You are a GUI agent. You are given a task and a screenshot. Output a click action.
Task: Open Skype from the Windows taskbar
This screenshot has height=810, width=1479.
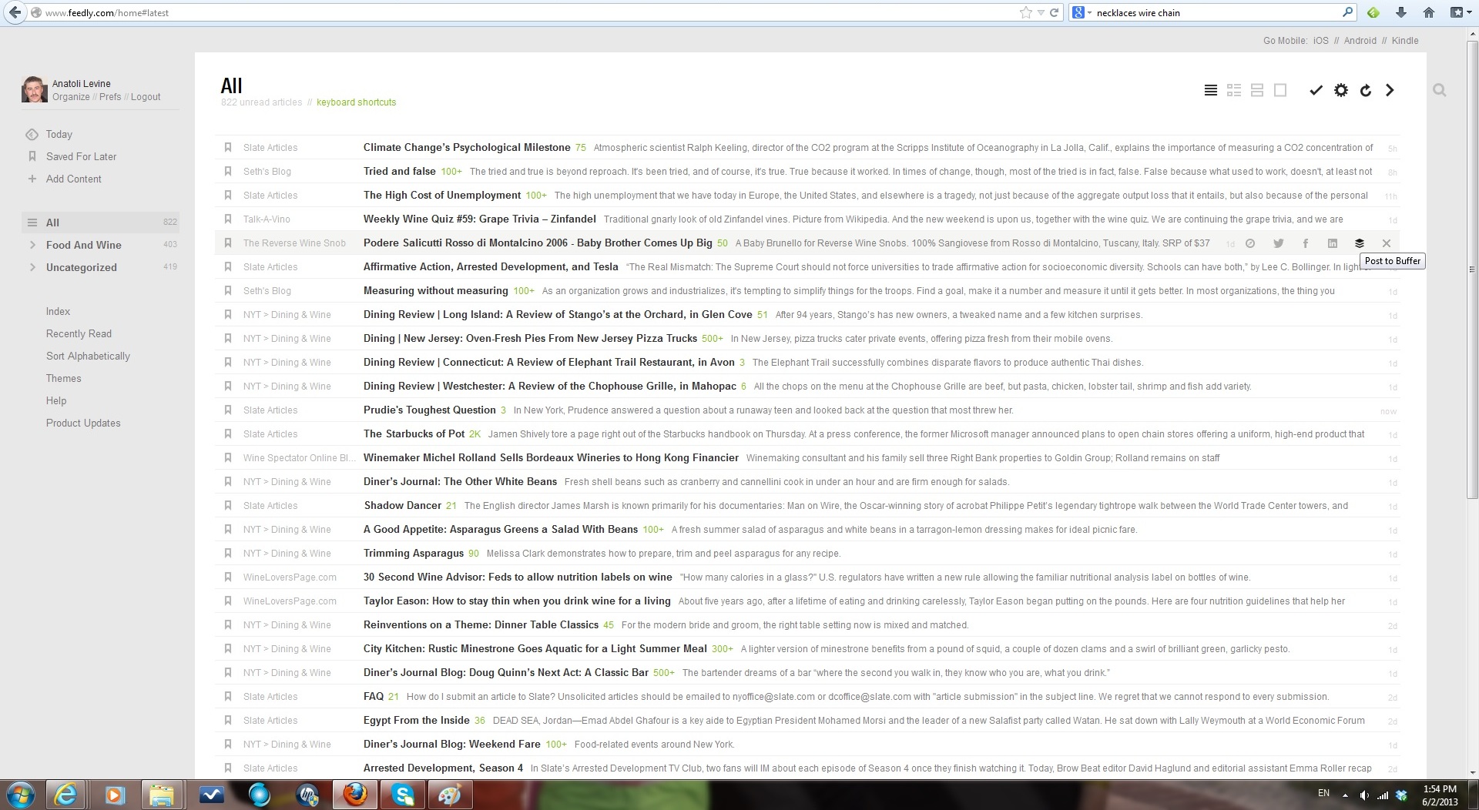coord(403,794)
